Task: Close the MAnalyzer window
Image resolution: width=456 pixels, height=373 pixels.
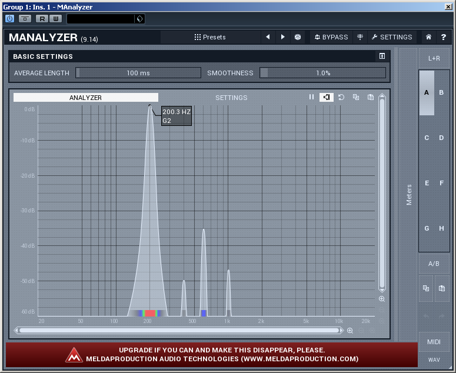Action: click(448, 6)
